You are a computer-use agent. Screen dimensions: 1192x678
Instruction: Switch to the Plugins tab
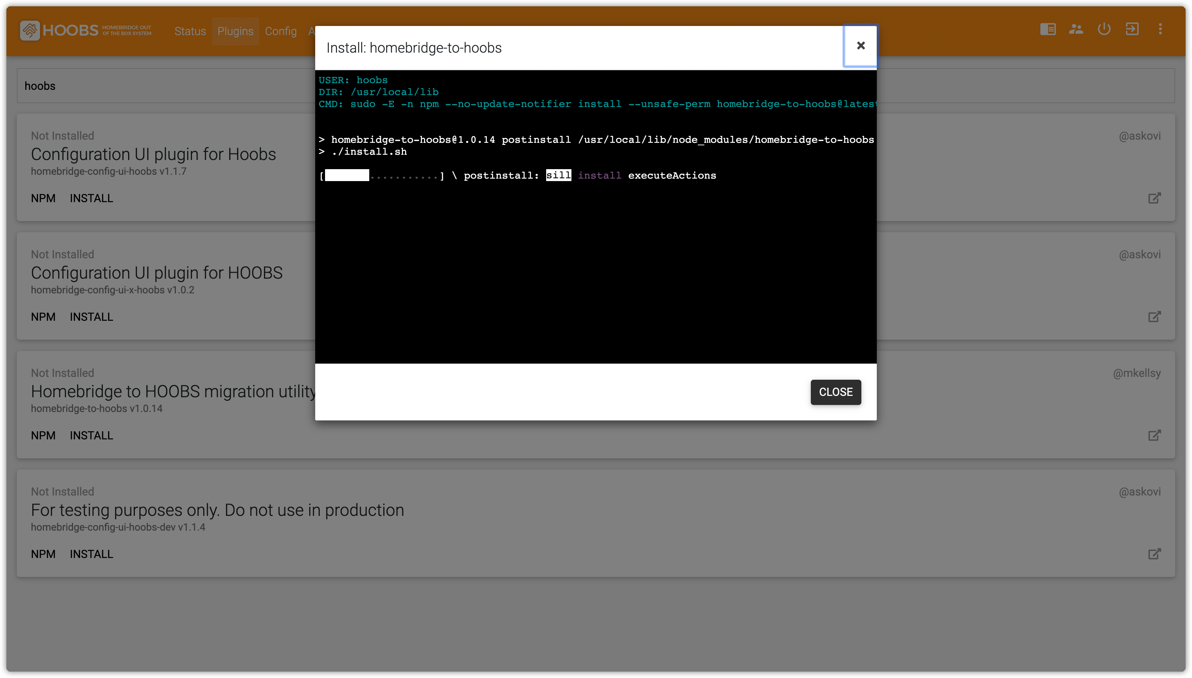point(235,31)
